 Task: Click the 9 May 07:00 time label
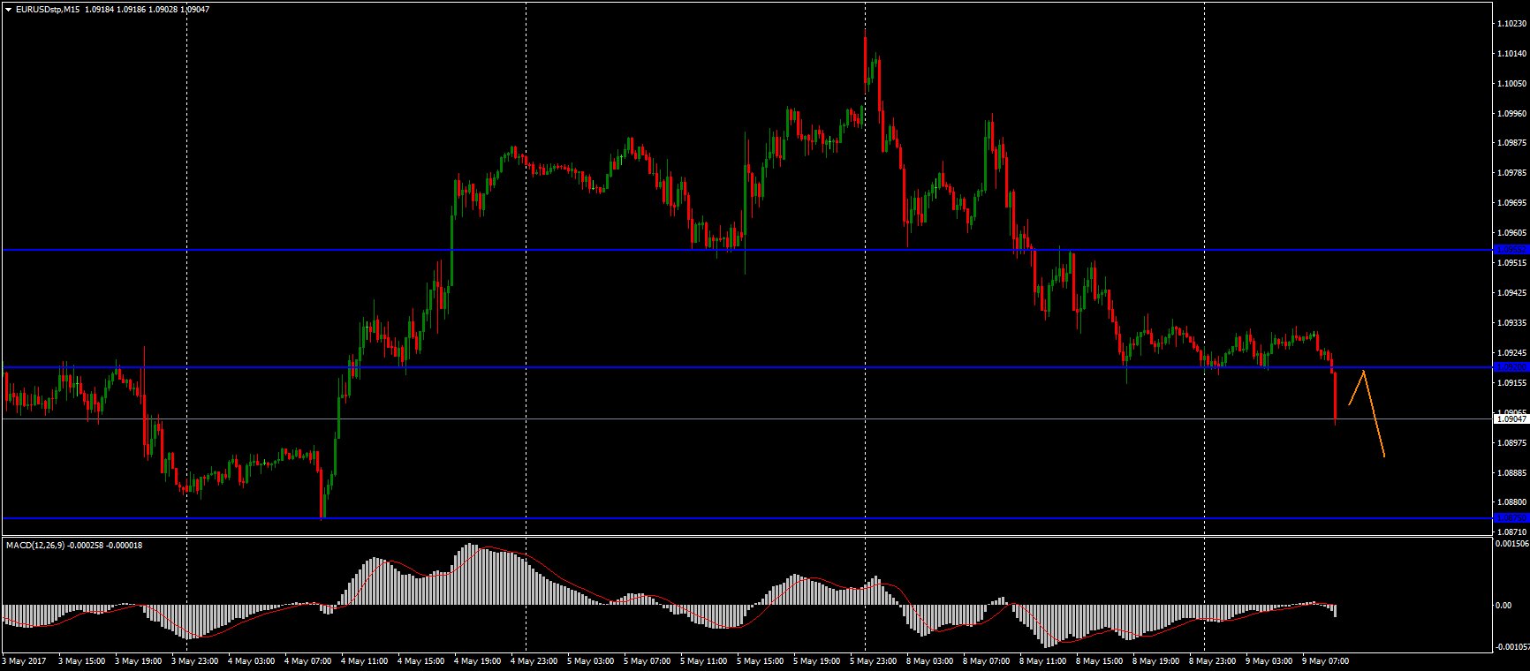pos(1326,660)
